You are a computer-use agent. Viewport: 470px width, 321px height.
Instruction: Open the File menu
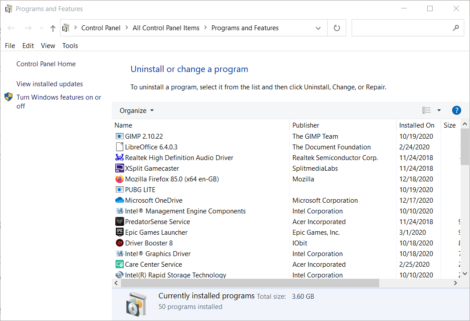pos(10,45)
